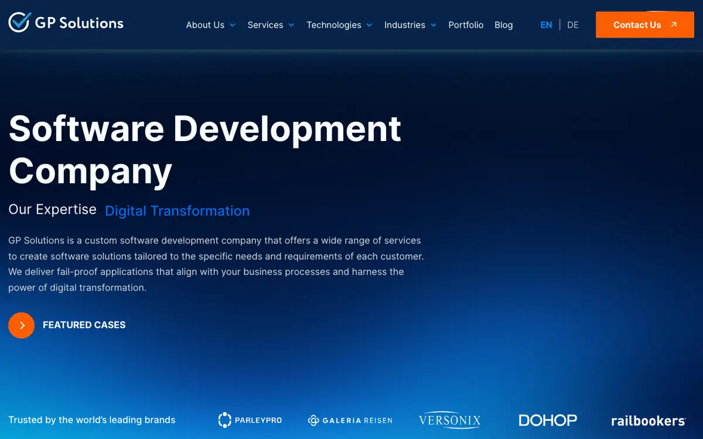Image resolution: width=703 pixels, height=439 pixels.
Task: Open the Services menu
Action: (265, 25)
